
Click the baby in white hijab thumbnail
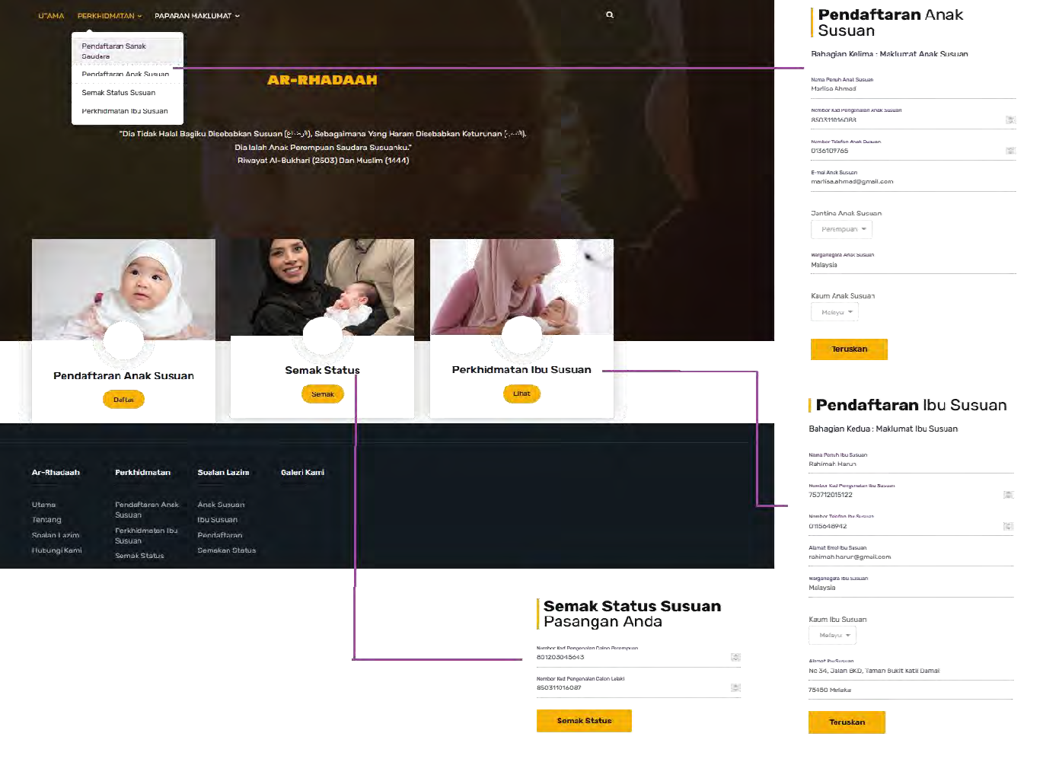[123, 289]
